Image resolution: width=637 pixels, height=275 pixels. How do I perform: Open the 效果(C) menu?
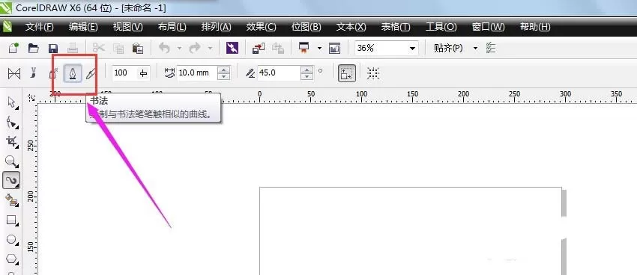pyautogui.click(x=261, y=27)
